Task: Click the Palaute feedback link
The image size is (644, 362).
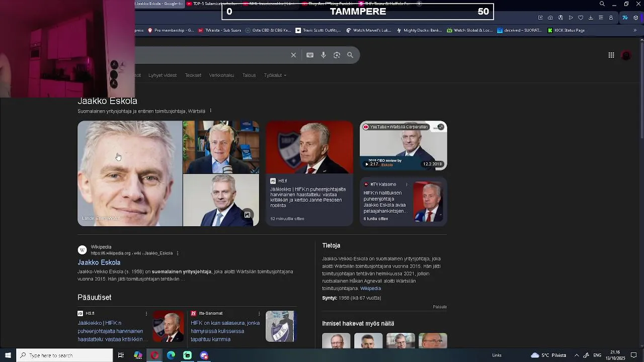Action: [440, 307]
